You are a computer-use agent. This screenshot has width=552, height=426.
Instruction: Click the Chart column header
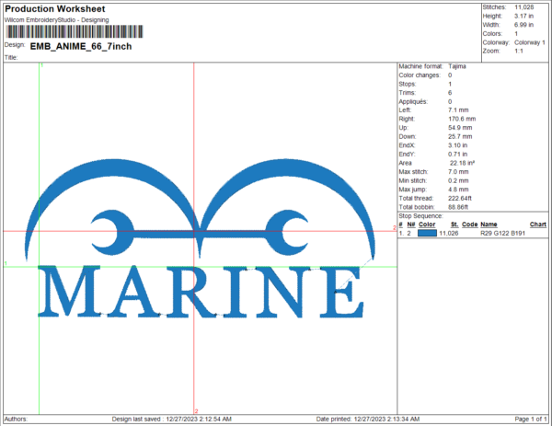537,225
